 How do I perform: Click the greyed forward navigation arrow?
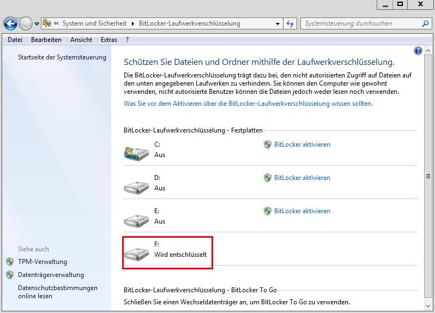26,23
